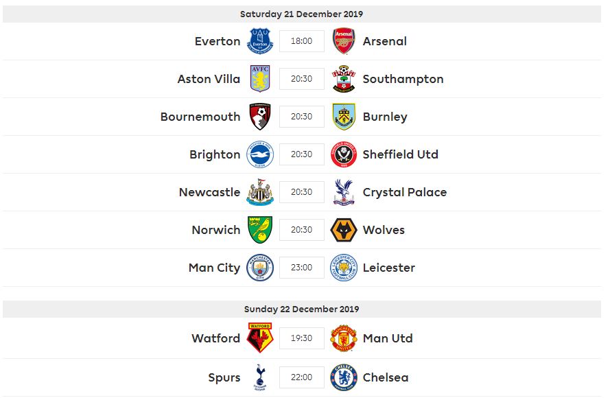Viewport: 610px width, 398px height.
Task: Open the Bournemouth badge
Action: pos(260,117)
